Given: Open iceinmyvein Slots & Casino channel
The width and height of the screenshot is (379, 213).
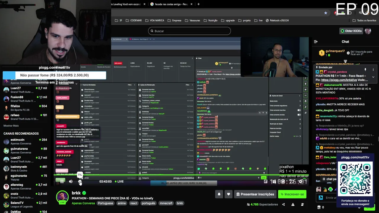Looking at the screenshot, I should click(x=25, y=169).
